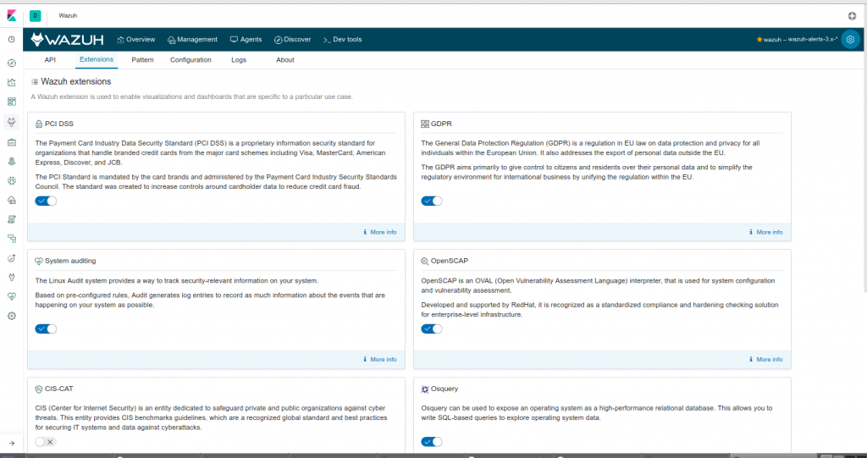Disable the System auditing toggle

coord(46,328)
